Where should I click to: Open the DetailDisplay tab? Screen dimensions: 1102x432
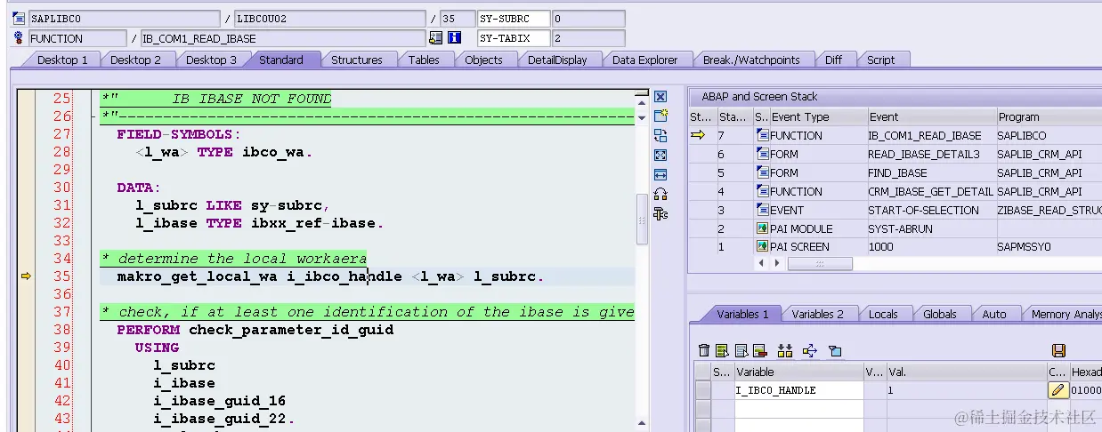557,60
